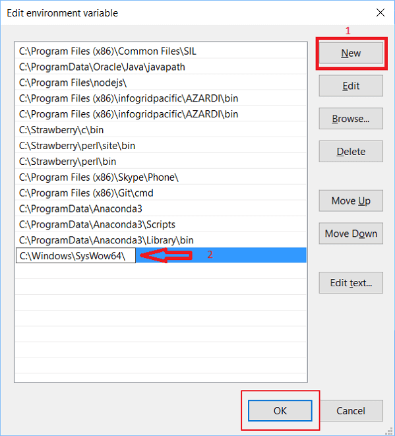This screenshot has height=436, width=395.
Task: Select the Skype\Phone\ path entry
Action: (161, 177)
